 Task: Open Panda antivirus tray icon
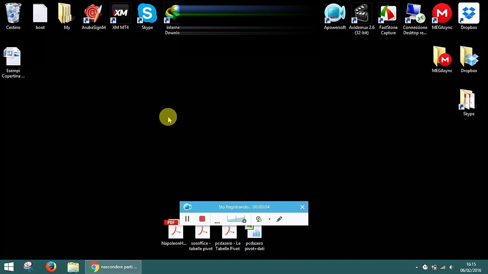(x=425, y=267)
